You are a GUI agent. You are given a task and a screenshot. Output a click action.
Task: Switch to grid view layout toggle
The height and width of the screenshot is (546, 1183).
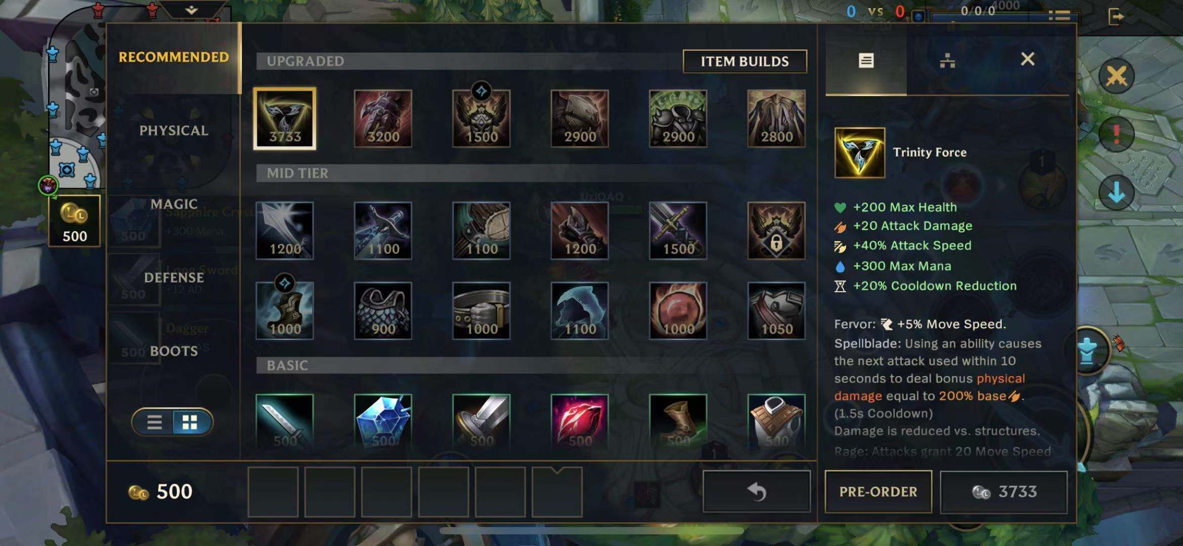pos(190,422)
